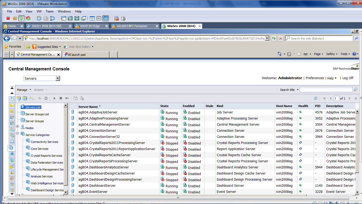Click the Create New Server icon
Image resolution: width=362 pixels, height=204 pixels.
click(x=19, y=98)
